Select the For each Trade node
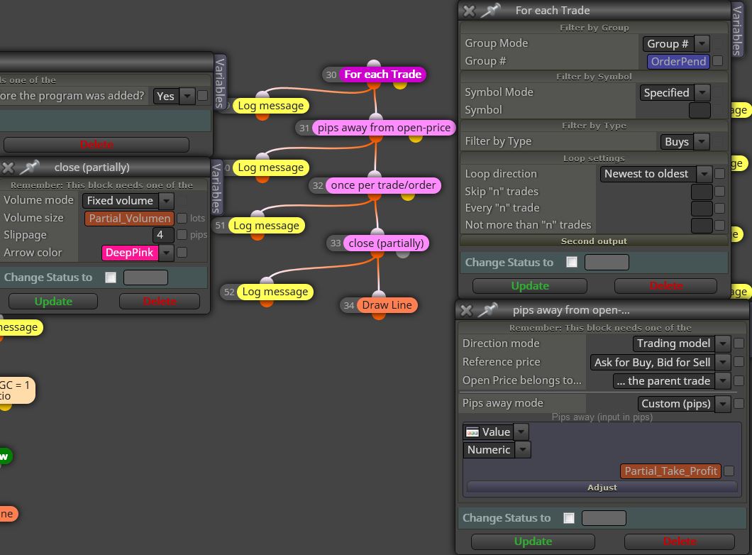This screenshot has height=555, width=752. point(382,75)
